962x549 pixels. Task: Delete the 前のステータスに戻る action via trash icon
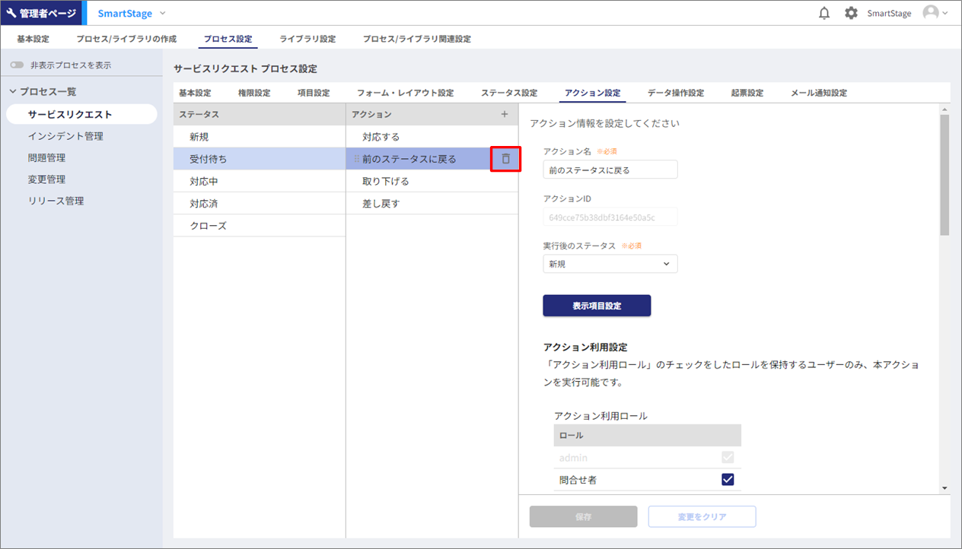tap(505, 159)
